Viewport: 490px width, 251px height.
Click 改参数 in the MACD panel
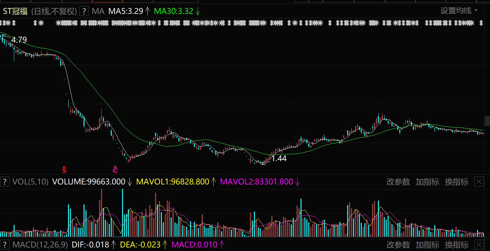tap(398, 245)
